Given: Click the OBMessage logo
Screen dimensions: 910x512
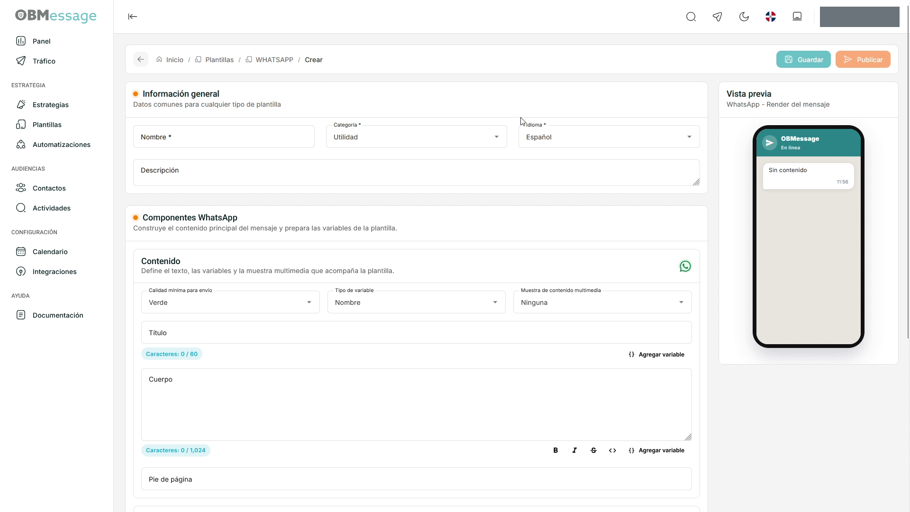Looking at the screenshot, I should (56, 16).
